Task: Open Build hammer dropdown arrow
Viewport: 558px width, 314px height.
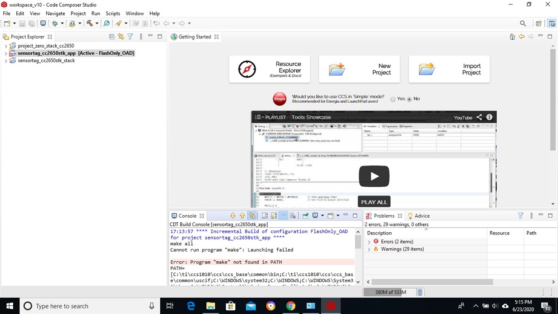Action: [97, 23]
